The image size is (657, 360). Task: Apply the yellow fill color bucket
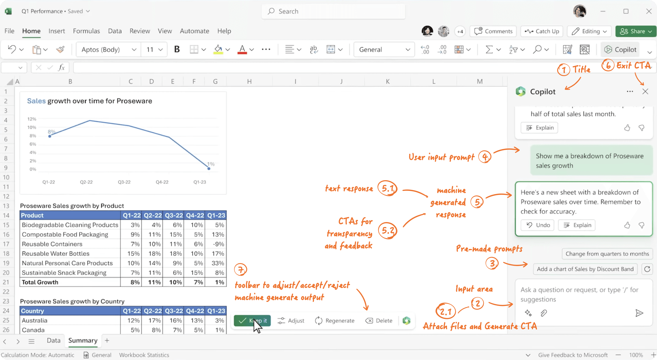coord(218,49)
